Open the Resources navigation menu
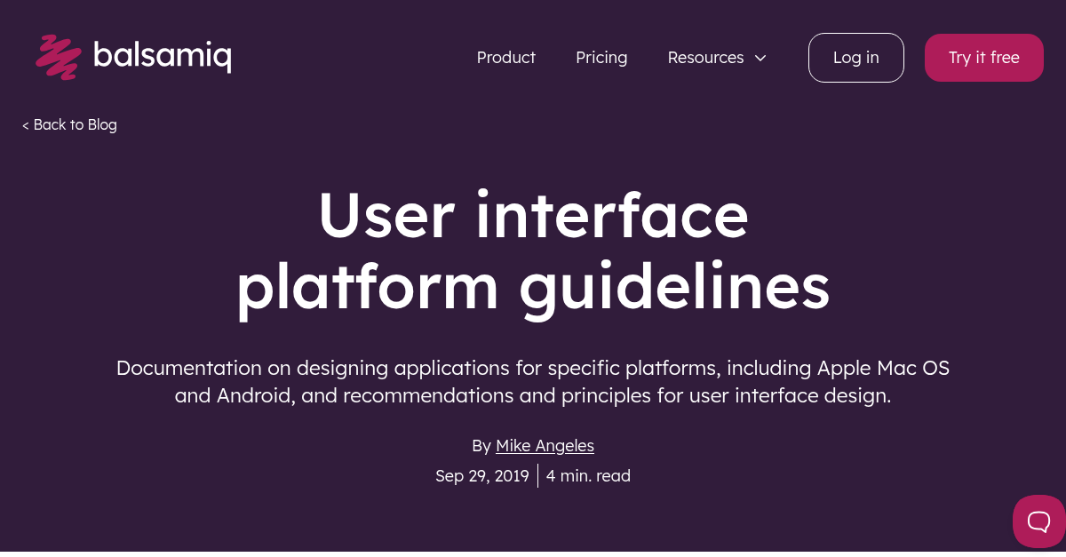Viewport: 1066px width, 557px height. tap(706, 58)
